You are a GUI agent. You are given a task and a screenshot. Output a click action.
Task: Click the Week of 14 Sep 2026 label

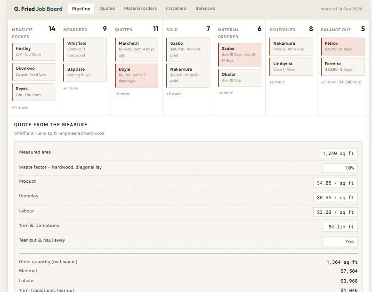341,9
